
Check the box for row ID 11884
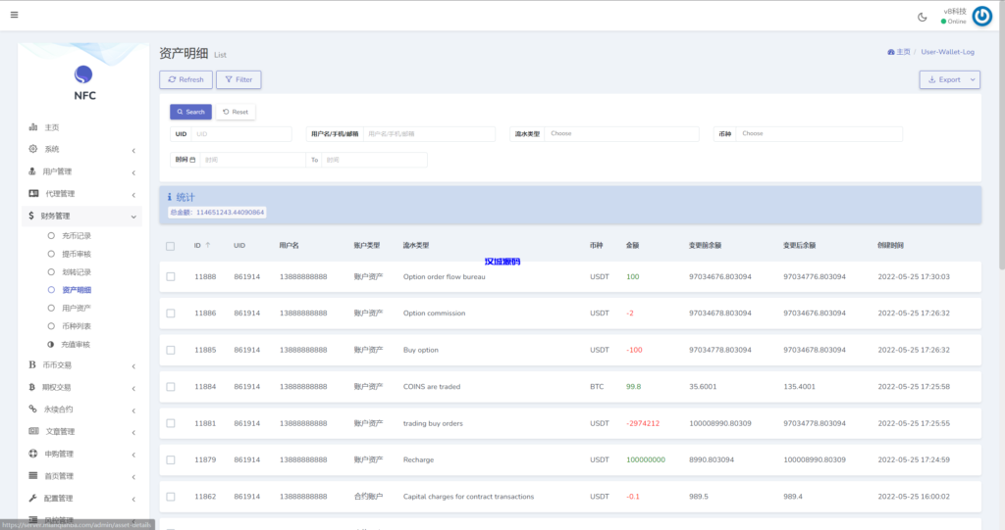(171, 387)
